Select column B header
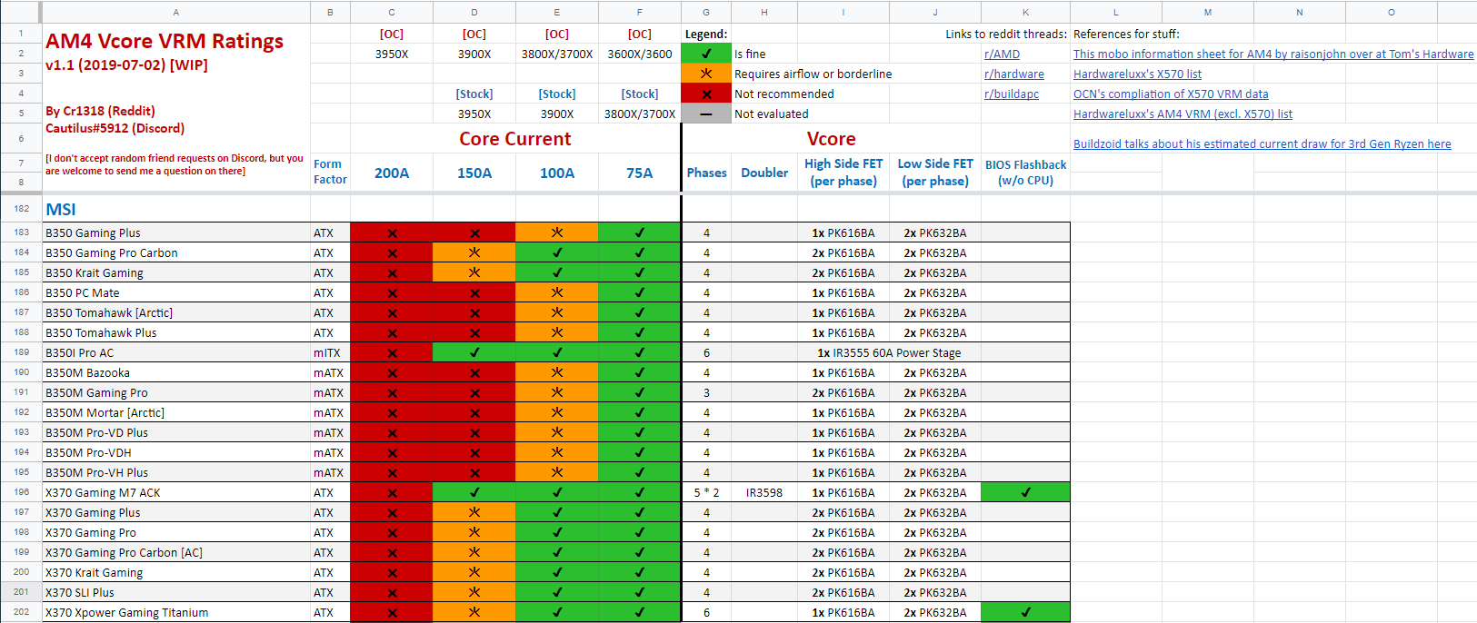The image size is (1477, 623). (x=330, y=12)
